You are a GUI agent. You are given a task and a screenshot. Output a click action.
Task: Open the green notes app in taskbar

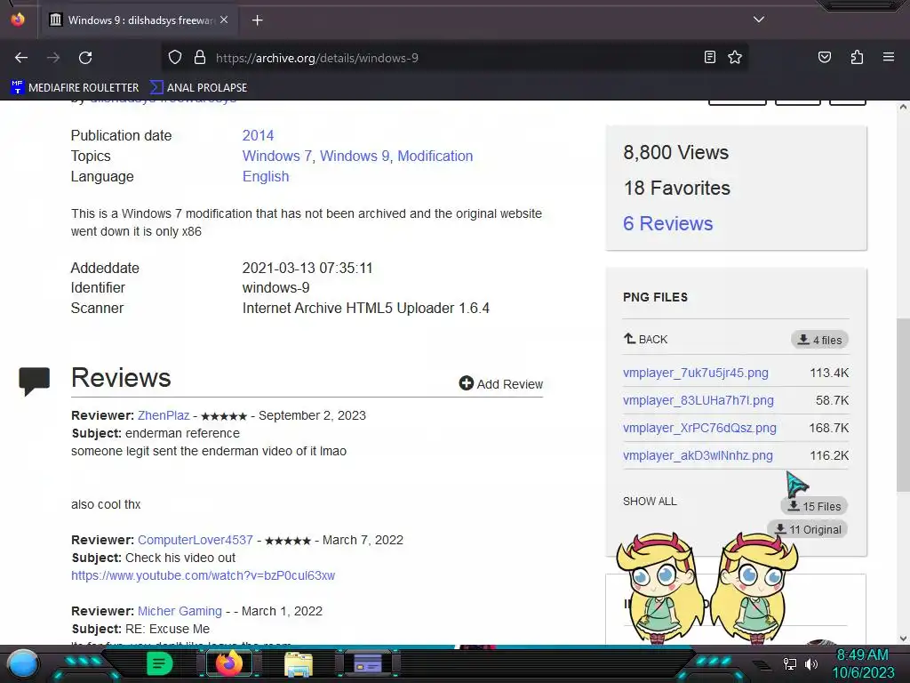(159, 663)
